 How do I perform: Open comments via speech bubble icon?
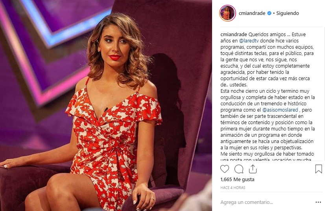pyautogui.click(x=239, y=169)
